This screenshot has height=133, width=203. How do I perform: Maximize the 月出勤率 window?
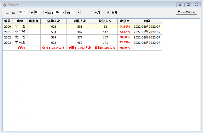point(188,5)
